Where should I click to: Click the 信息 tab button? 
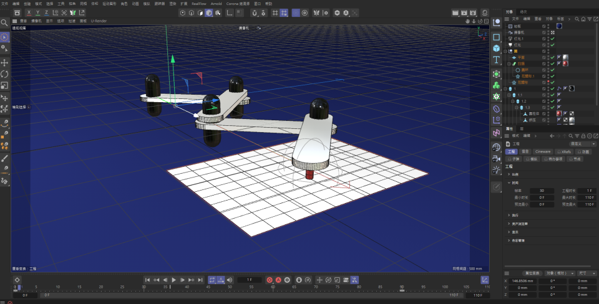point(525,151)
